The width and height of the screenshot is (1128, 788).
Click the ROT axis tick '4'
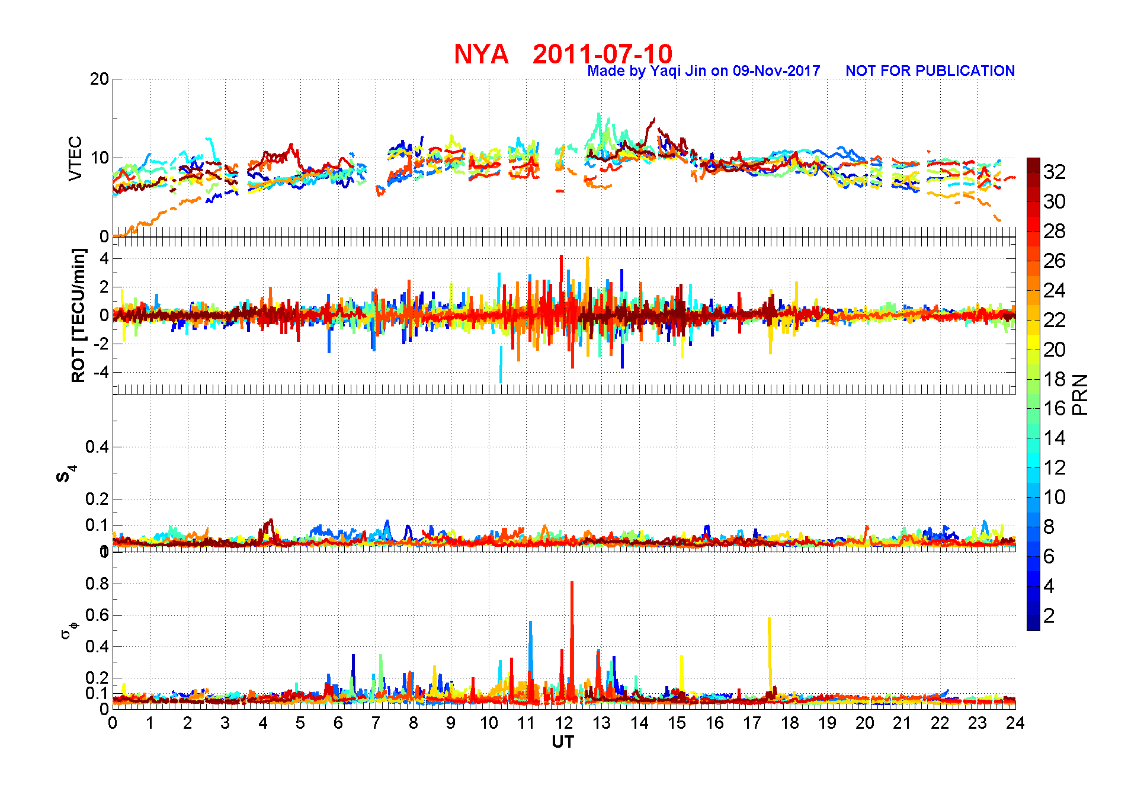pos(104,258)
